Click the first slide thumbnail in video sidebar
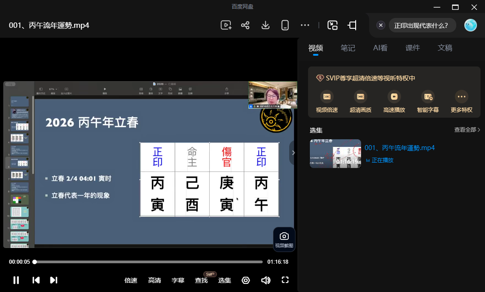This screenshot has height=292, width=485. (20, 102)
